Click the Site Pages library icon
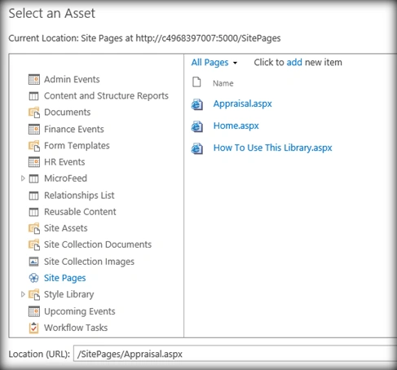This screenshot has width=397, height=370. coord(33,278)
